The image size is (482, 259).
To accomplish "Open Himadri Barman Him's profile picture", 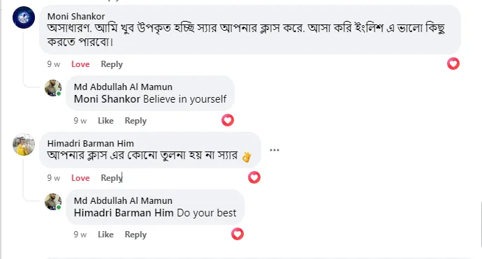I will [x=24, y=145].
